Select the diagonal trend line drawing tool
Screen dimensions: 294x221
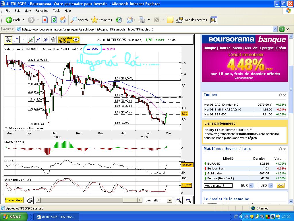pos(16,40)
